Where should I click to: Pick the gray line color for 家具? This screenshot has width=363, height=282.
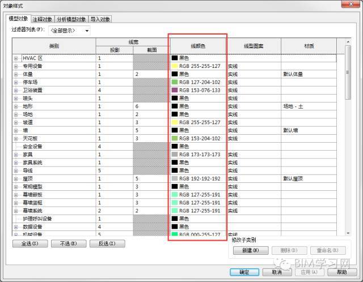click(x=175, y=154)
